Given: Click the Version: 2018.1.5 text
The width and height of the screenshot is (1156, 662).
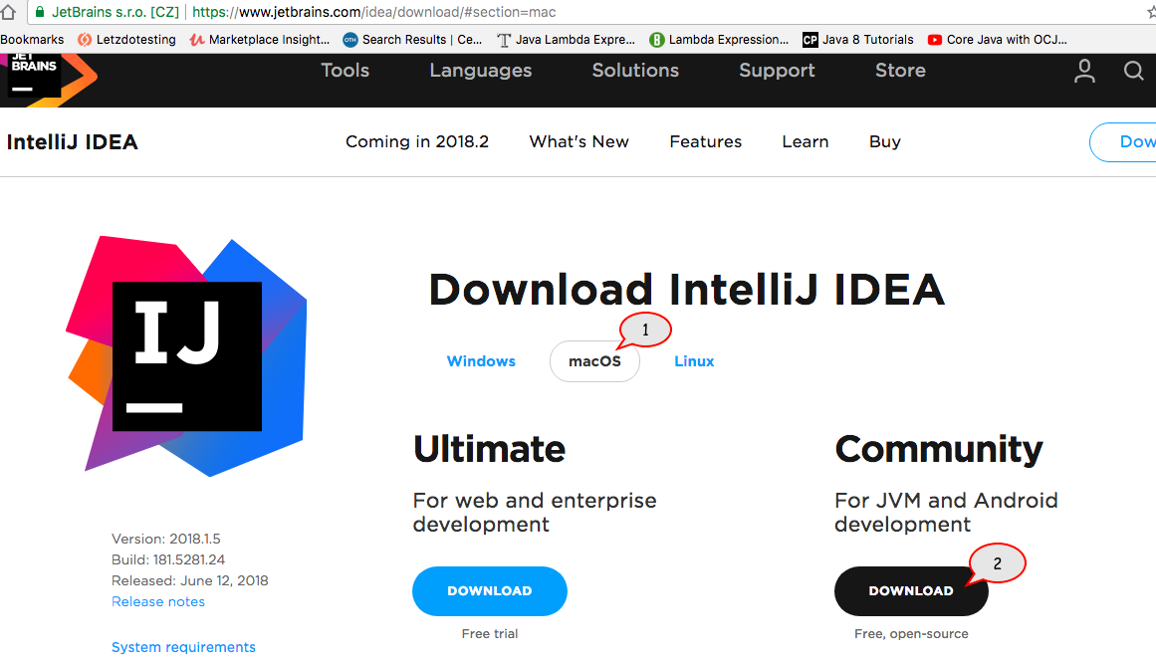Looking at the screenshot, I should point(166,539).
